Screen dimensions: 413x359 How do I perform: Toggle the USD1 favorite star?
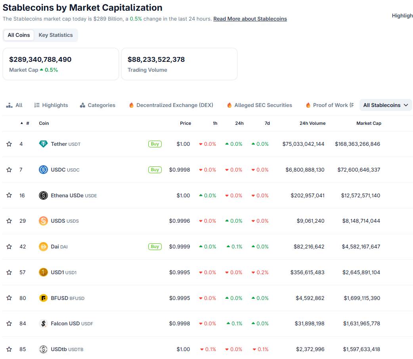(9, 272)
